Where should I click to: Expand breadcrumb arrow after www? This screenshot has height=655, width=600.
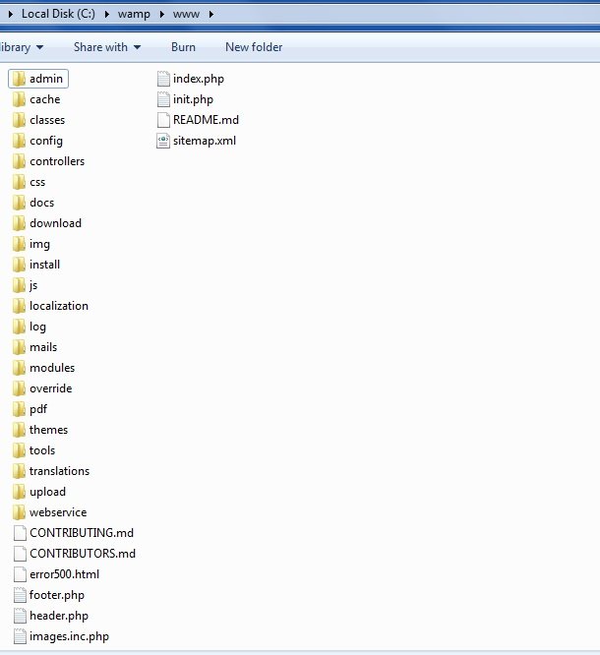click(211, 14)
